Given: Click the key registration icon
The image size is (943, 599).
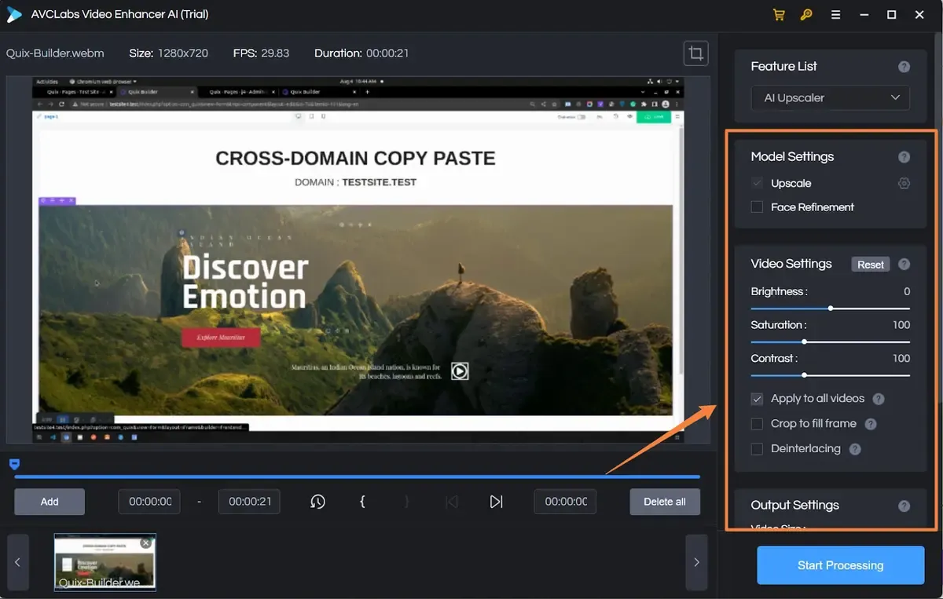Looking at the screenshot, I should tap(806, 15).
